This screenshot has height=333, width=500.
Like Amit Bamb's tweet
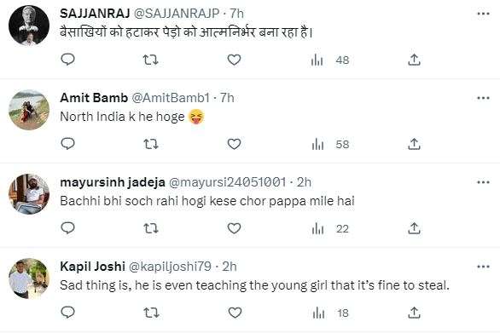click(234, 144)
